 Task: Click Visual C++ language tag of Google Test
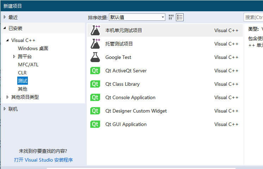click(226, 57)
